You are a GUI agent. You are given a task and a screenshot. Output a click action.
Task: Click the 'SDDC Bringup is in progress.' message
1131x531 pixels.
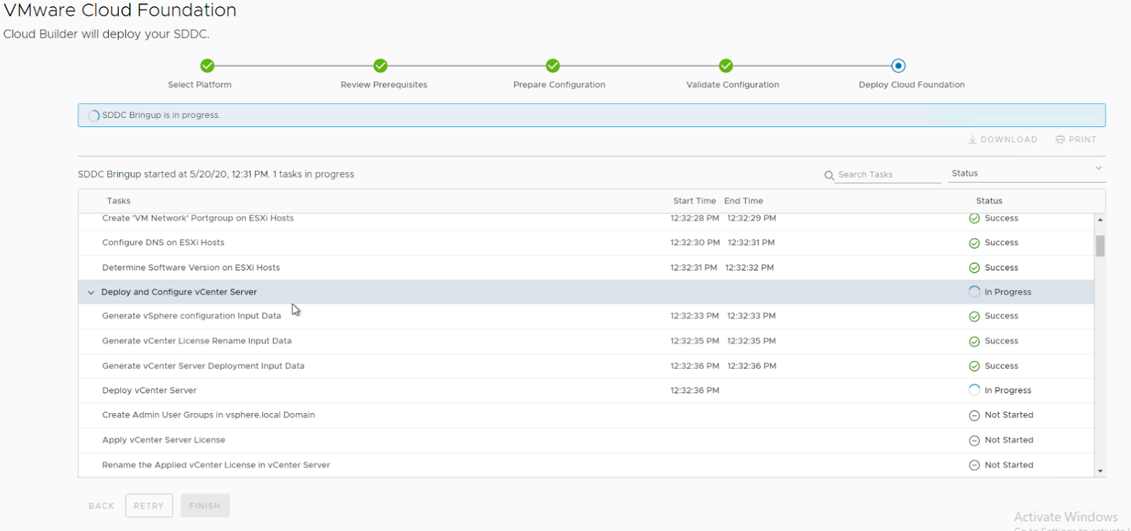pos(161,115)
